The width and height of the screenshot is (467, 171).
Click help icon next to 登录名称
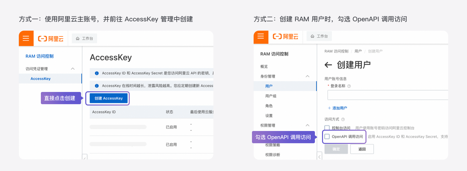(x=349, y=86)
